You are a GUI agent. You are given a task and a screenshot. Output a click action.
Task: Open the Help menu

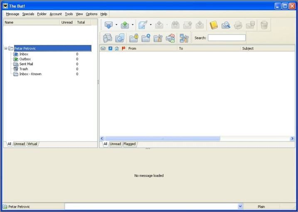pyautogui.click(x=104, y=14)
